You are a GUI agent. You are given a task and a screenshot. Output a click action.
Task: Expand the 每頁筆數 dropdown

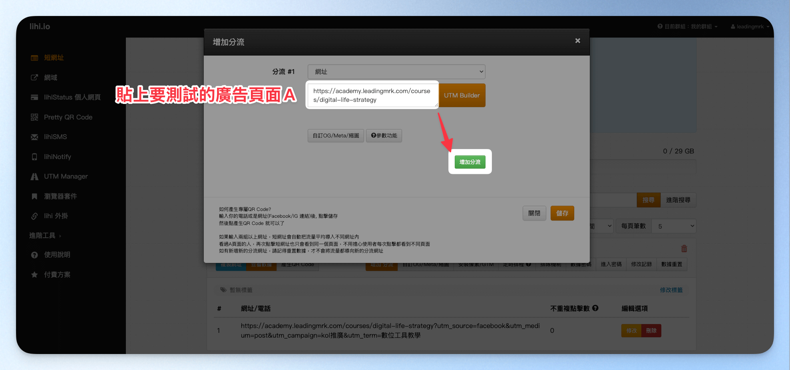(x=674, y=226)
